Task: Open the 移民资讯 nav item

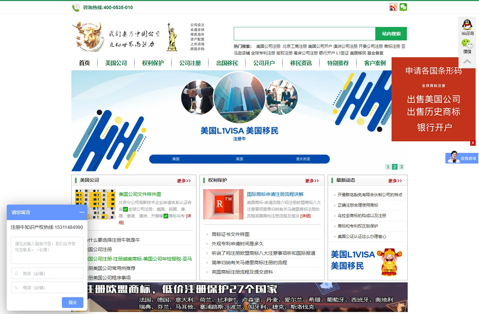Action: point(301,63)
